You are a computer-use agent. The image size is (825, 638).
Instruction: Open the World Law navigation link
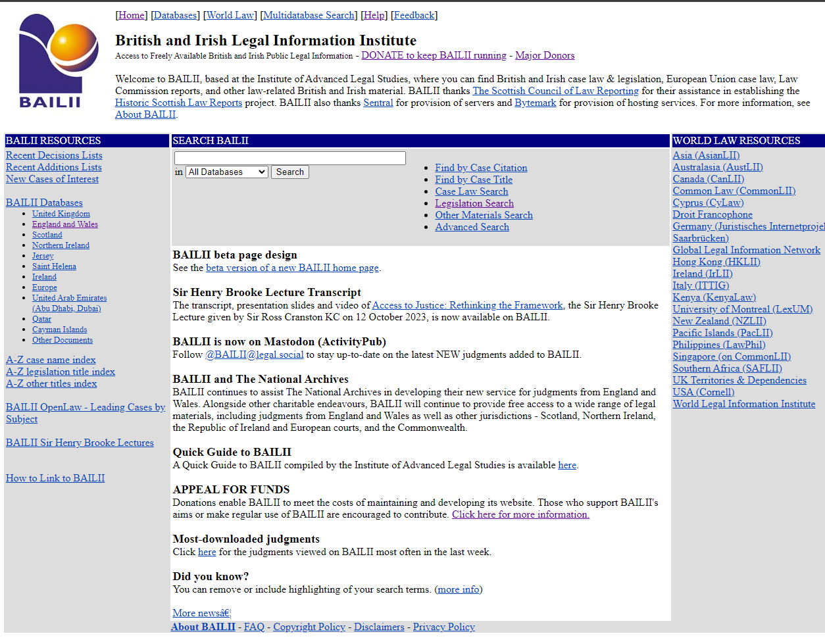coord(230,15)
